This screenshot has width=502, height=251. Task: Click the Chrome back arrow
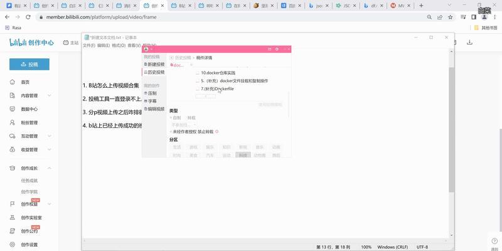tap(7, 17)
